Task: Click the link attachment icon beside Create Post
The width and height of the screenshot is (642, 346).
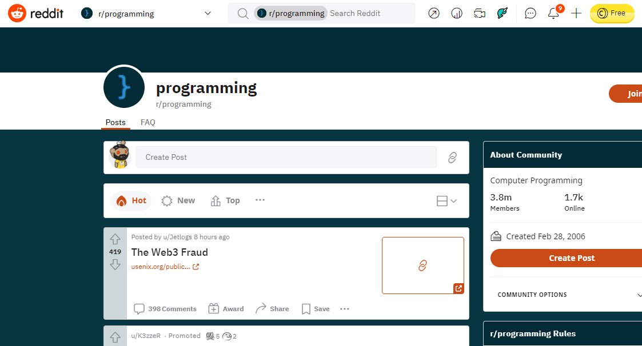Action: [x=452, y=158]
